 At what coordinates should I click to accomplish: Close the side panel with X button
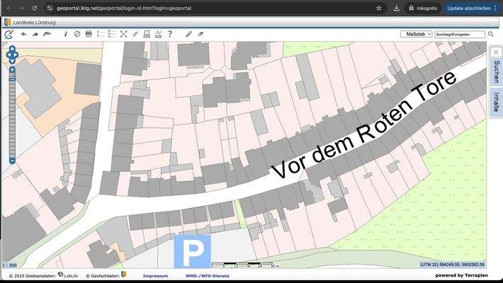coord(496,52)
